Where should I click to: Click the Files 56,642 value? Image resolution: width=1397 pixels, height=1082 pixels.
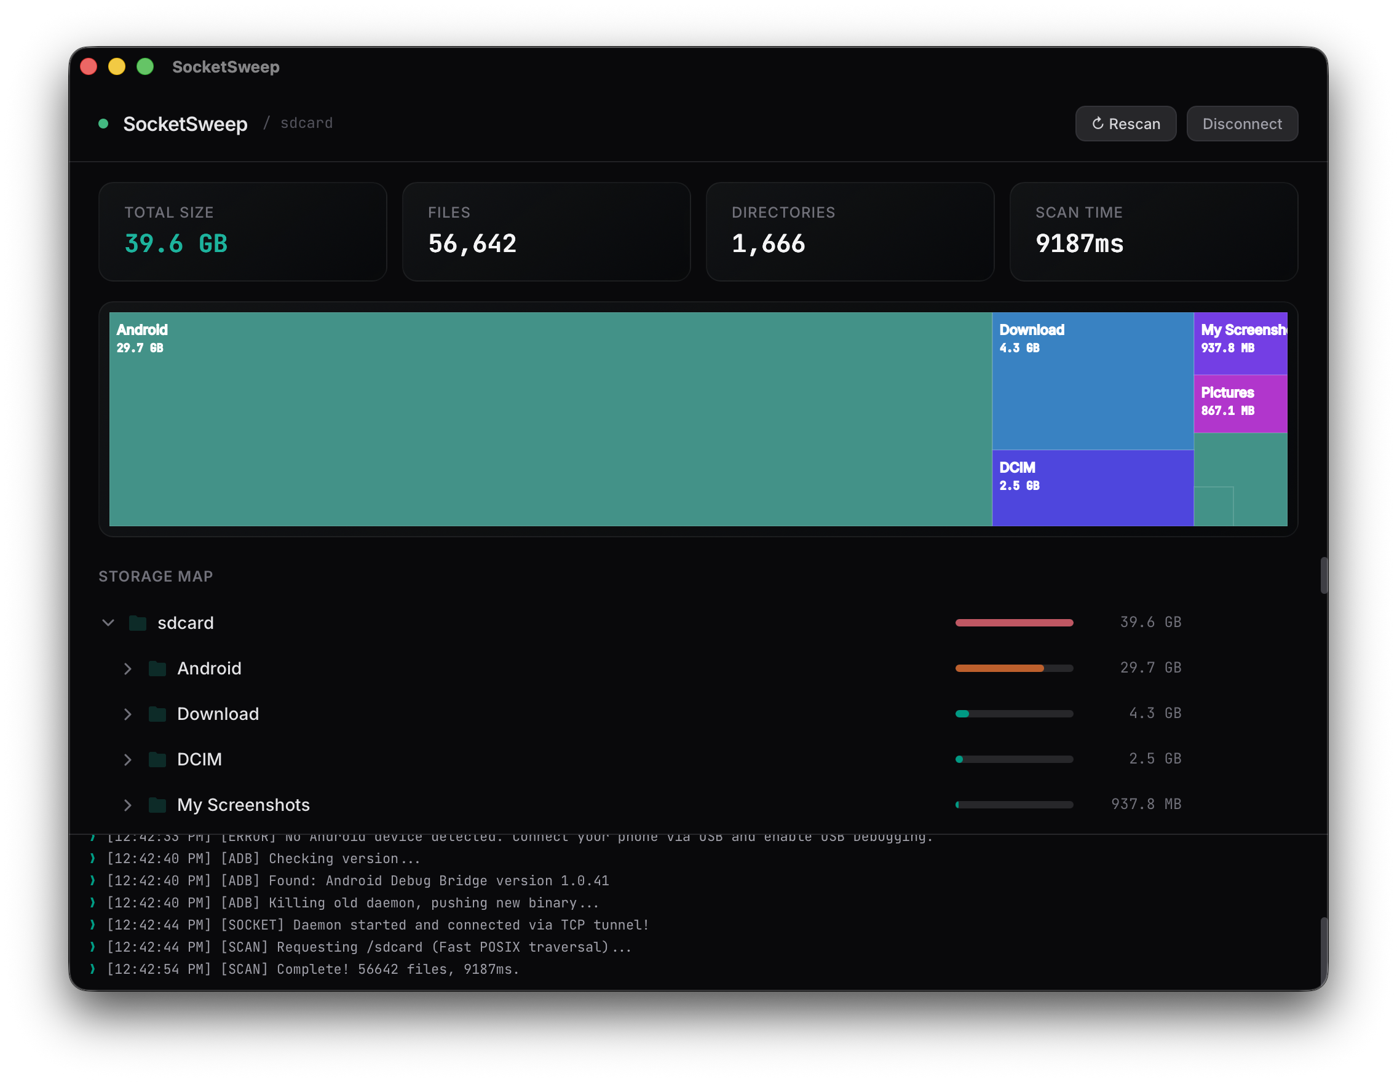click(x=472, y=243)
